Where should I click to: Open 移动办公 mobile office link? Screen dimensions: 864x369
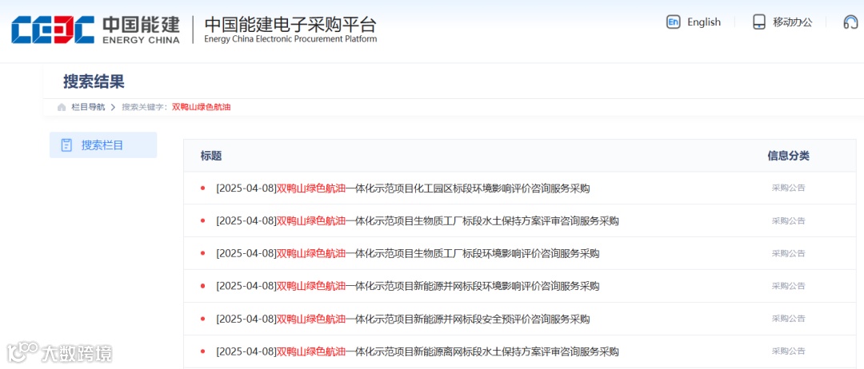click(792, 22)
